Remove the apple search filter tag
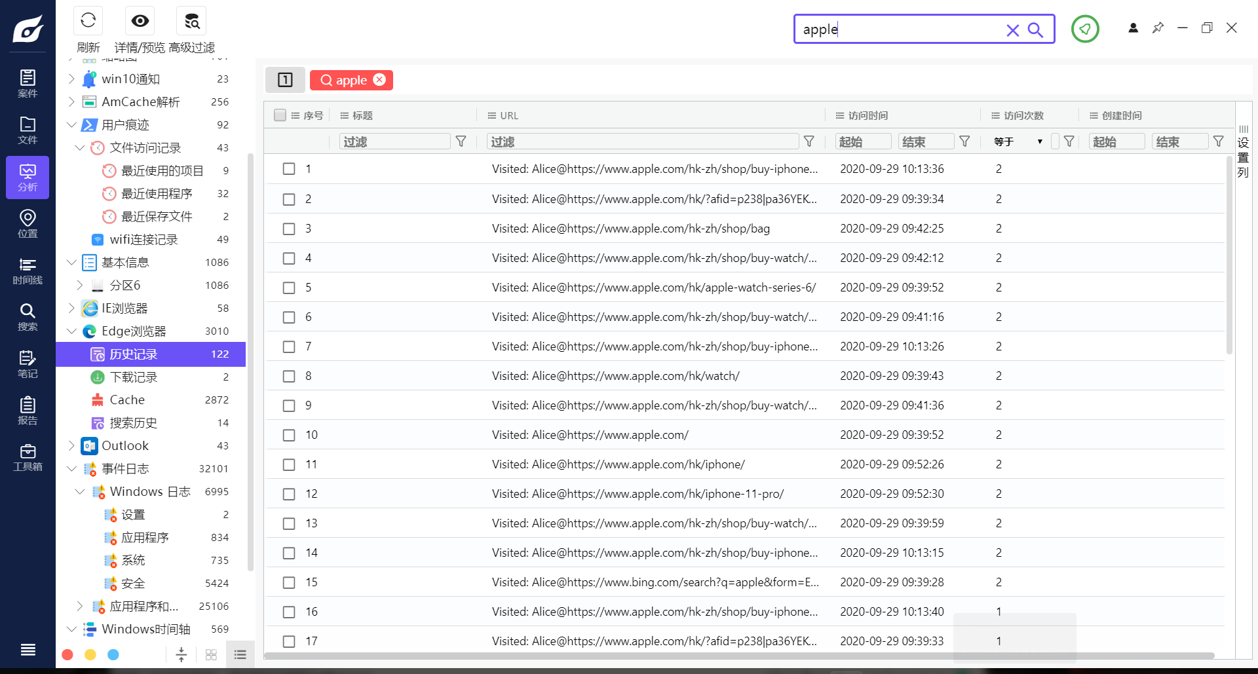Image resolution: width=1258 pixels, height=674 pixels. point(379,79)
